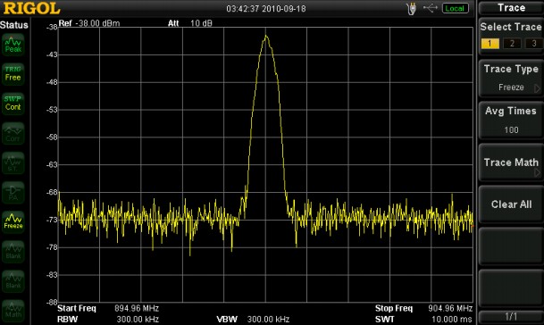
Task: Click the TRIG Free status icon
Action: pyautogui.click(x=13, y=74)
